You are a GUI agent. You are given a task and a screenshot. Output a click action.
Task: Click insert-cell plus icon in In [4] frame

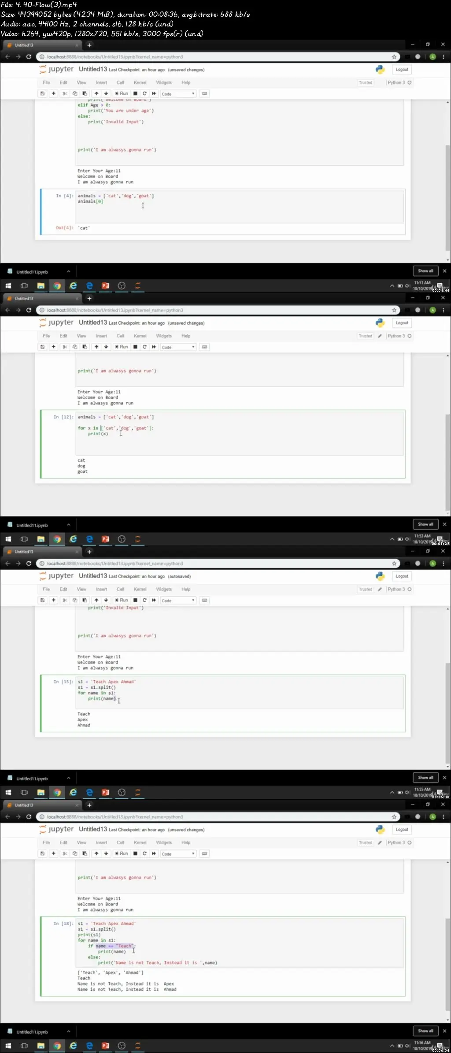point(54,93)
